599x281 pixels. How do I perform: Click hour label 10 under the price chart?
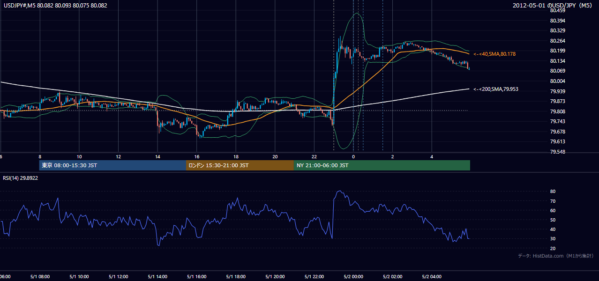point(79,156)
